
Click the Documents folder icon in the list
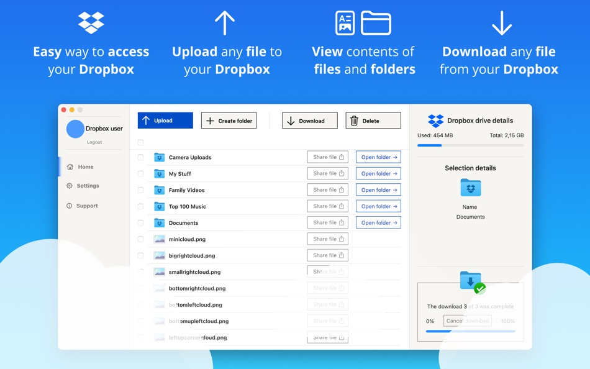(160, 222)
